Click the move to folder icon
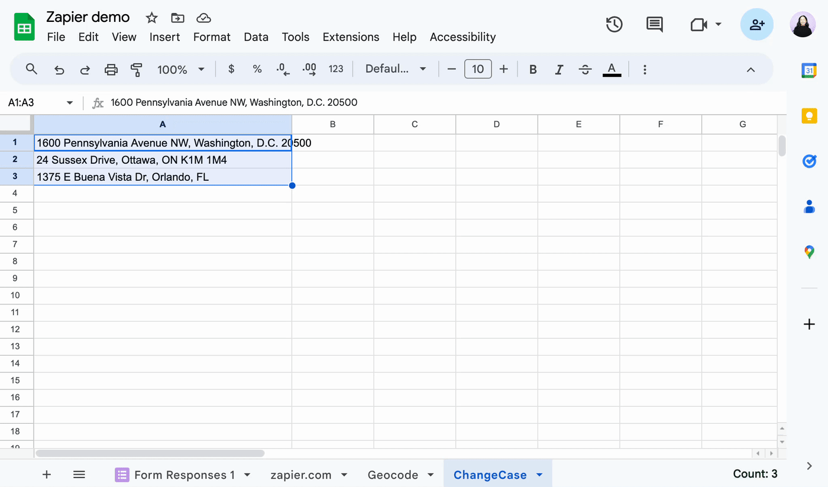 point(177,18)
